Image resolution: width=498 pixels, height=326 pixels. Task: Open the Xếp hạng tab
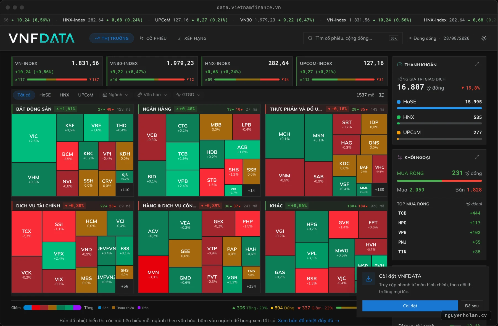192,38
